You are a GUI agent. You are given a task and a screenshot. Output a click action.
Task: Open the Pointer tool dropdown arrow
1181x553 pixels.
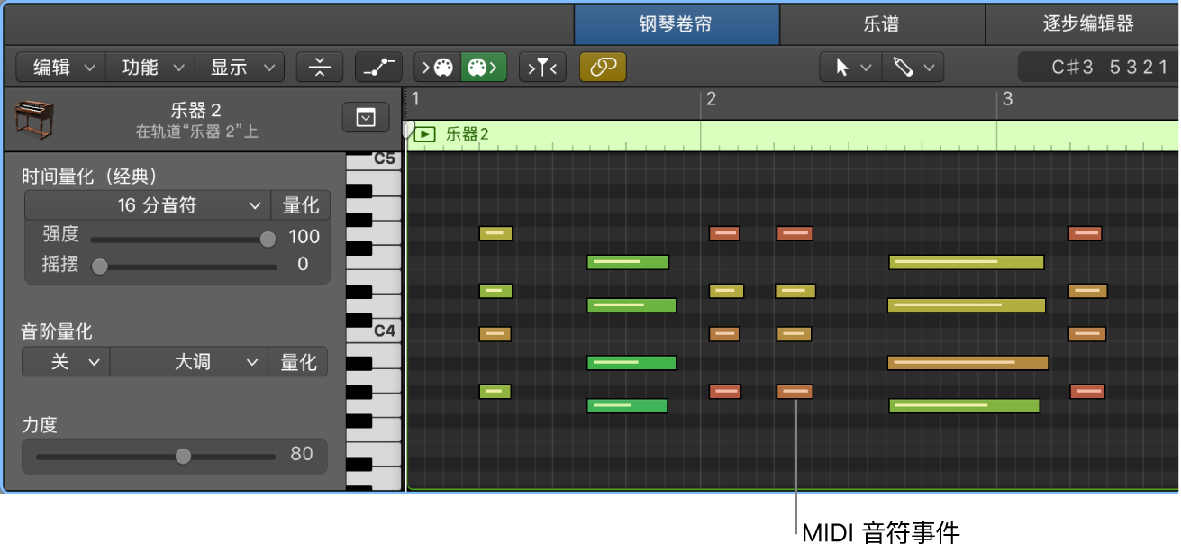[866, 67]
